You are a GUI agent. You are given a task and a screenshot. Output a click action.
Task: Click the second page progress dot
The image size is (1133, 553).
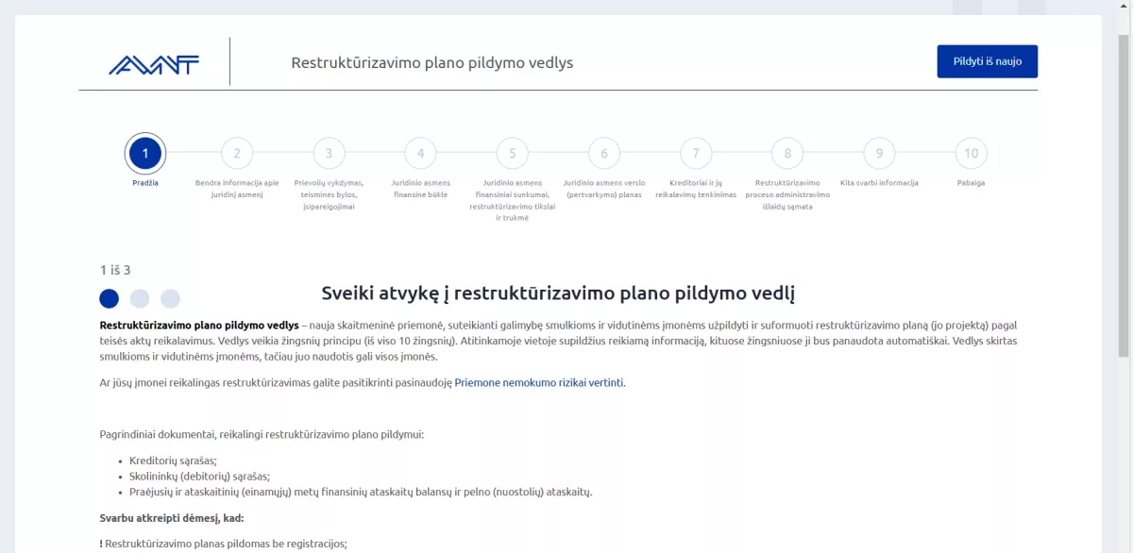(x=140, y=298)
